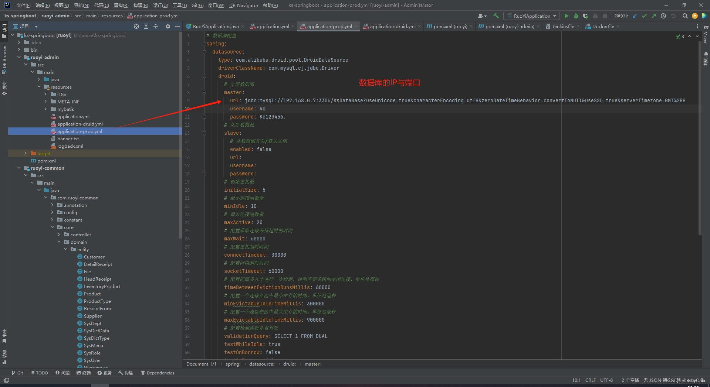Select the SysUser entity class
Viewport: 710px width, 387px height.
click(92, 360)
